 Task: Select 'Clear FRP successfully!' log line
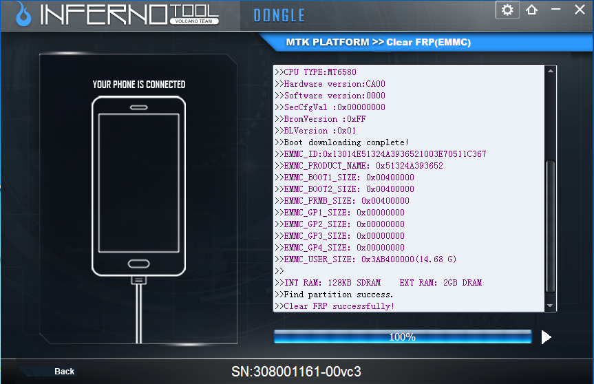(335, 306)
